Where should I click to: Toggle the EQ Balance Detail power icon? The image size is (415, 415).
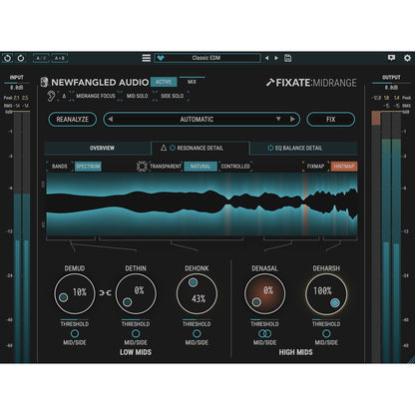[x=270, y=148]
